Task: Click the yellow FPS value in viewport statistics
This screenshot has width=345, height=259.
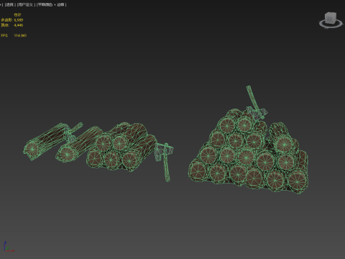Action: click(20, 35)
